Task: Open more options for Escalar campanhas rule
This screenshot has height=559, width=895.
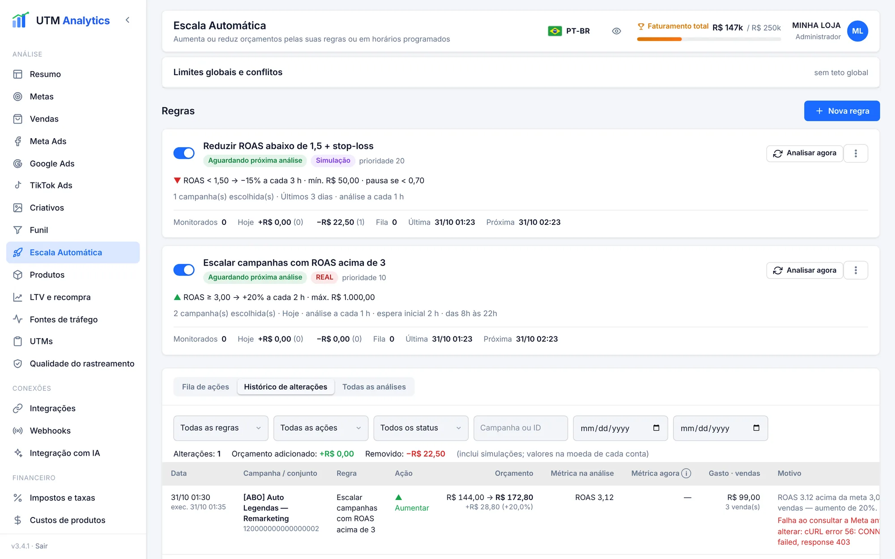Action: [x=856, y=270]
